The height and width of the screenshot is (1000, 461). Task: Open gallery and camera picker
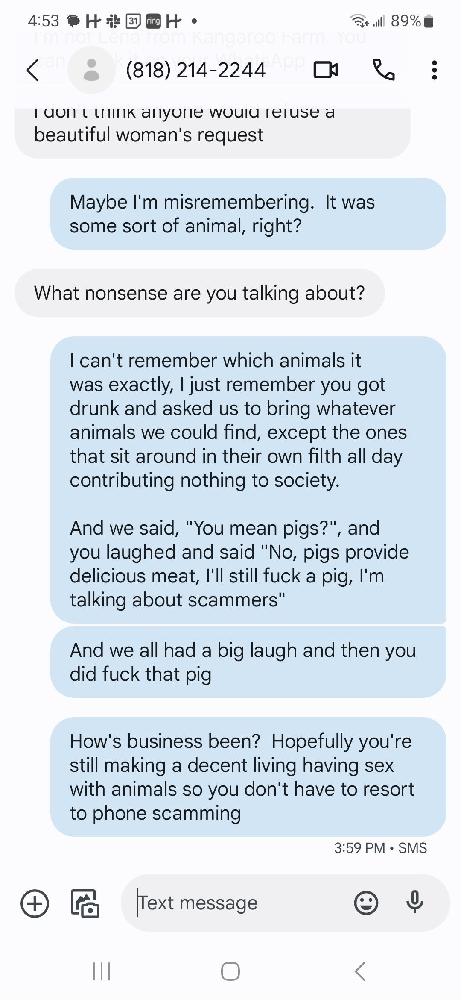coord(85,903)
